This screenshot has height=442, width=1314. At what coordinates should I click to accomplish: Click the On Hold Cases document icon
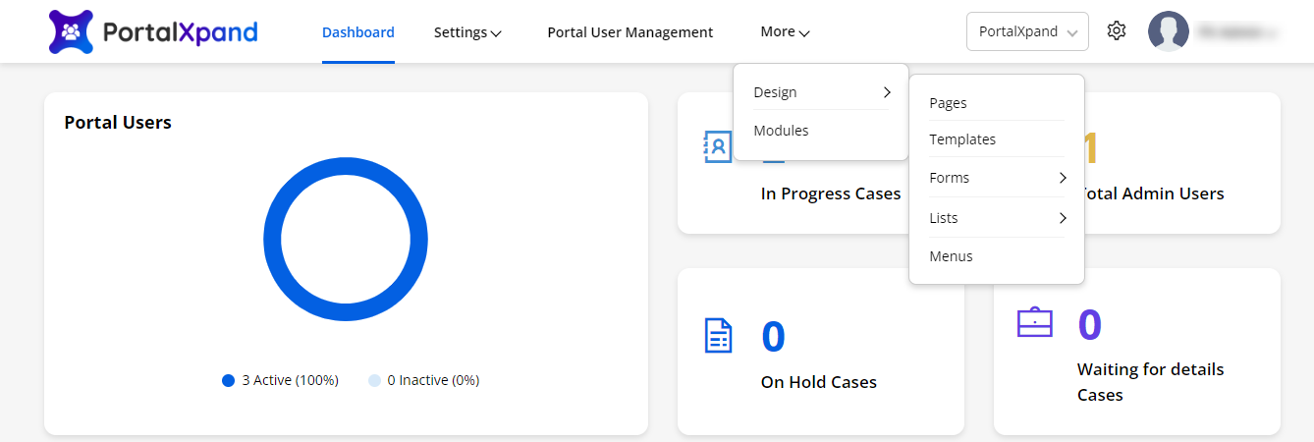[x=719, y=335]
